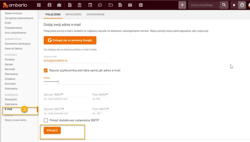The image size is (250, 142).
Task: Open the contacts icon in top bar
Action: click(49, 5)
